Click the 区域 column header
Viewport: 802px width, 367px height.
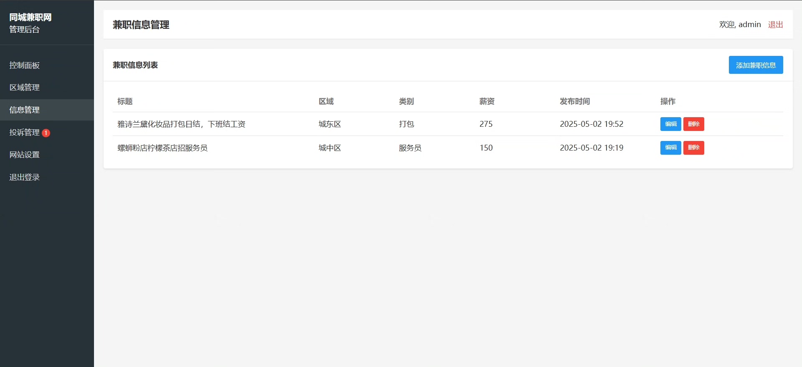(326, 101)
